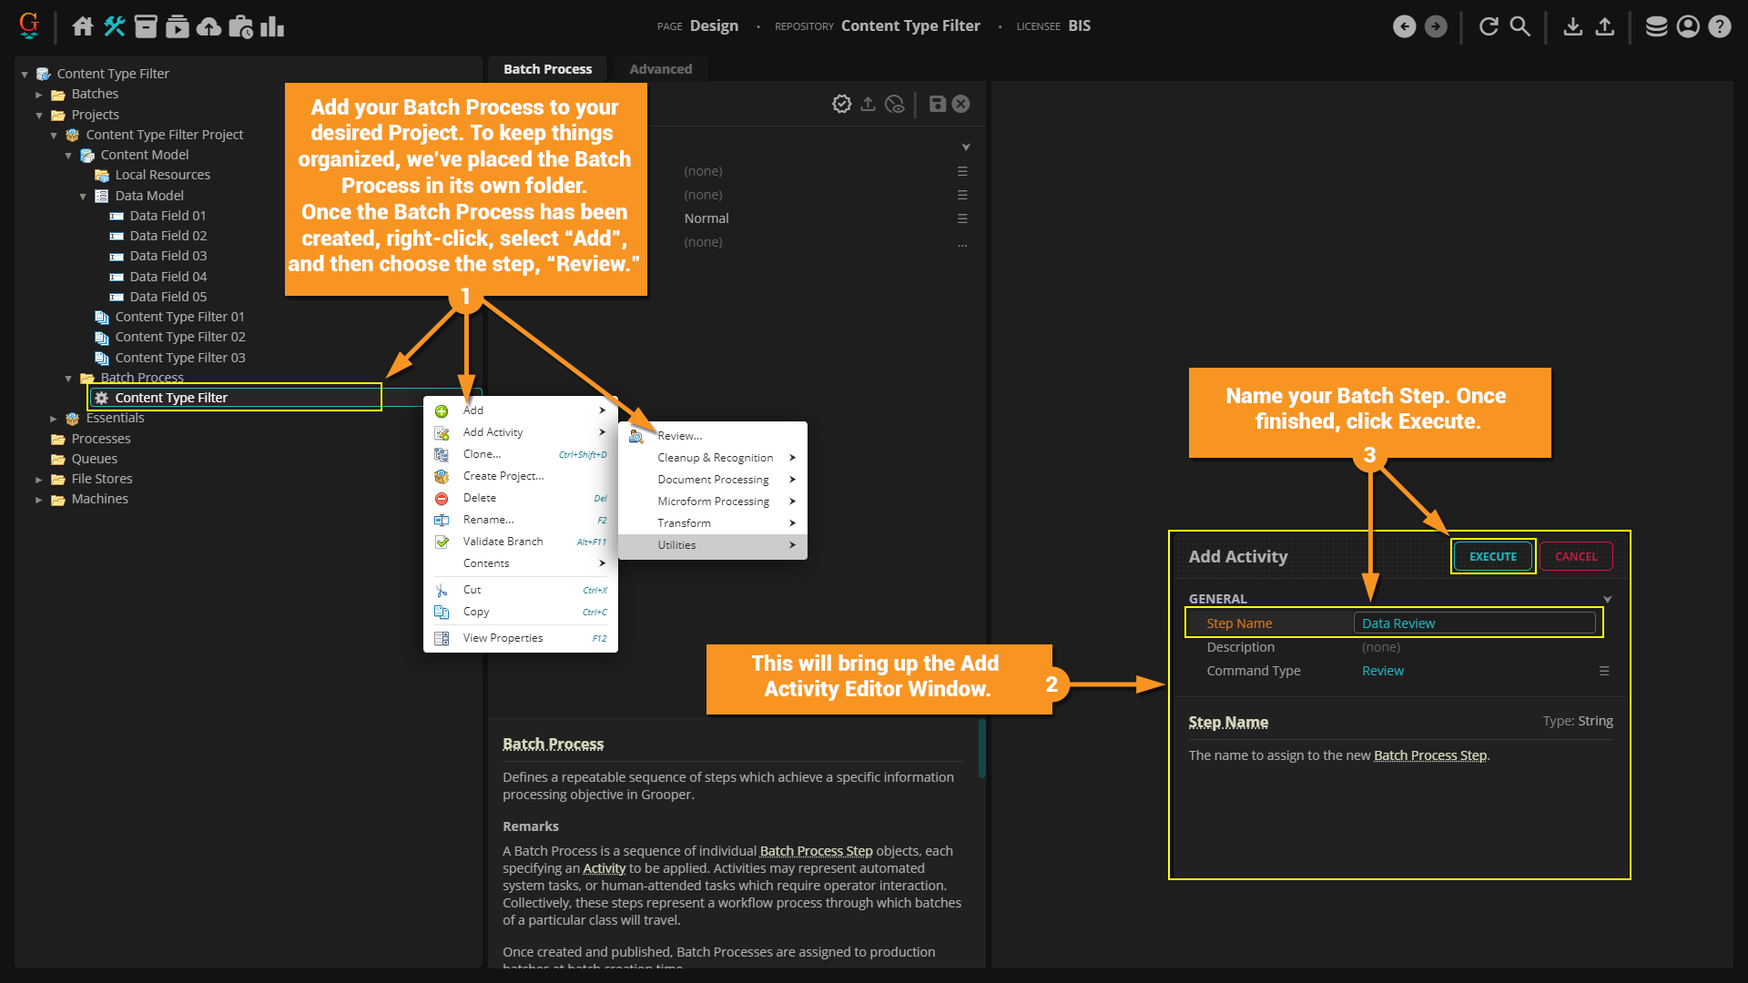Open the Batches archive icon
The height and width of the screenshot is (983, 1748).
click(146, 26)
